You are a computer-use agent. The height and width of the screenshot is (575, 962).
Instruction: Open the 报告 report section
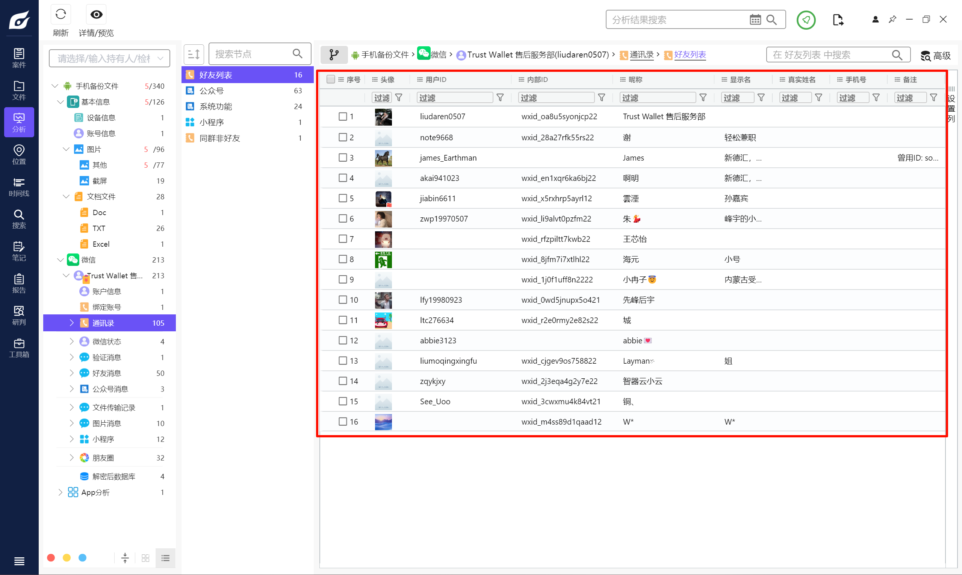(19, 283)
